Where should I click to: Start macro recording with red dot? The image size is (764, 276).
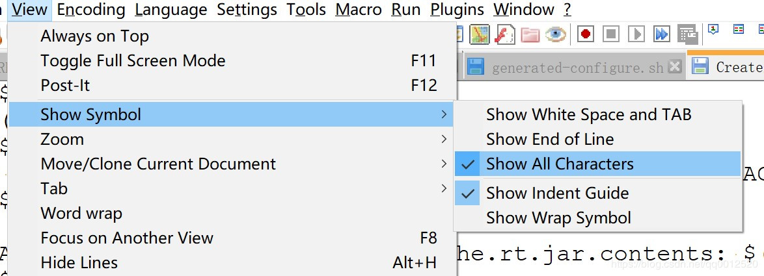point(586,34)
